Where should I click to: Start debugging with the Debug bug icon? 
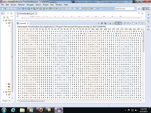tap(23, 9)
